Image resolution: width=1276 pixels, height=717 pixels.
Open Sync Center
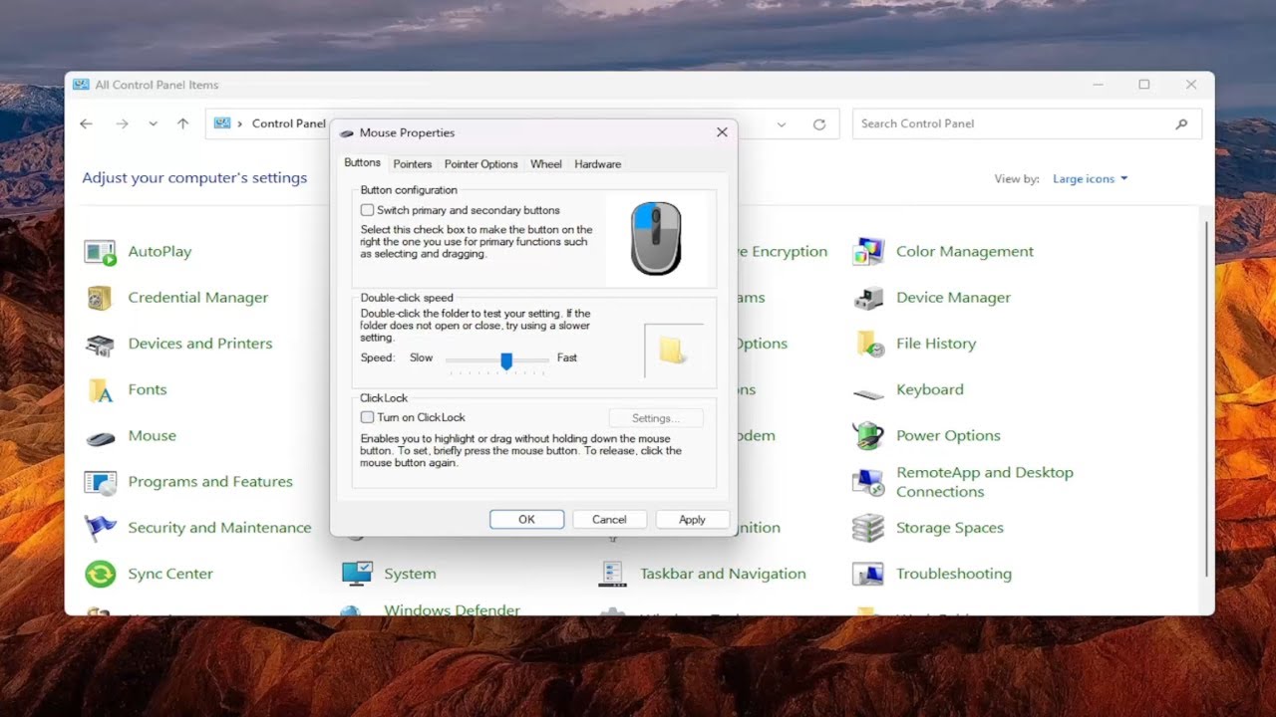[x=171, y=574]
